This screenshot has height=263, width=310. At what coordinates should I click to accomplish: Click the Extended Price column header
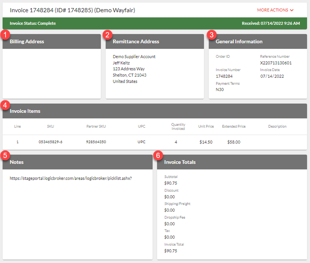tap(234, 127)
